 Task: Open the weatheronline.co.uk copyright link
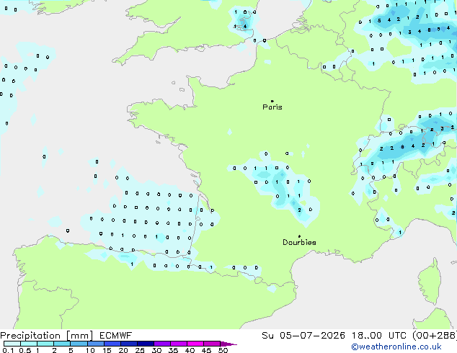click(396, 347)
